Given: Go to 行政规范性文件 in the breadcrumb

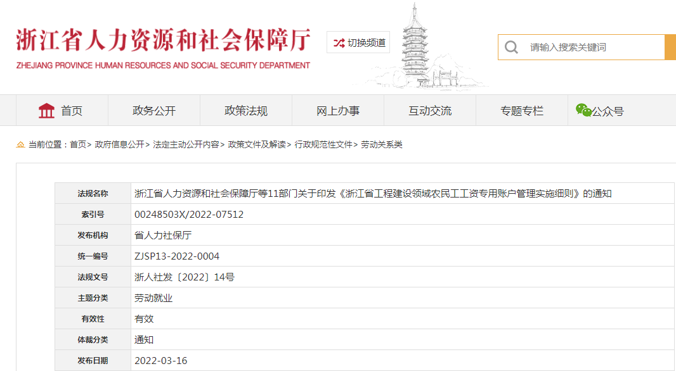Looking at the screenshot, I should (x=323, y=144).
